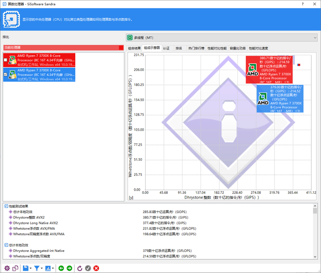Click the grey checkmark OK icon
The height and width of the screenshot is (273, 321).
[88, 268]
